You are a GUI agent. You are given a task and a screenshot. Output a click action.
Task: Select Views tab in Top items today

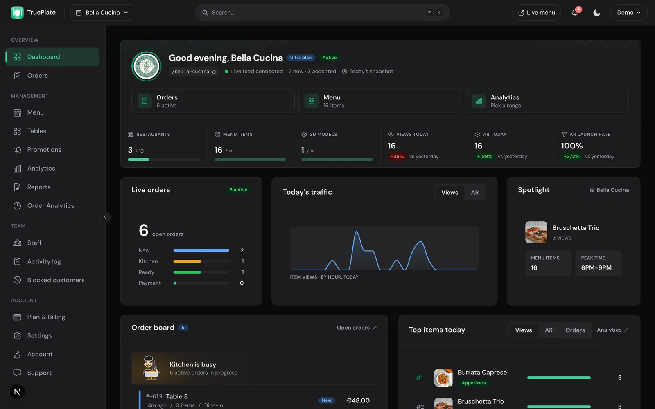coord(524,330)
